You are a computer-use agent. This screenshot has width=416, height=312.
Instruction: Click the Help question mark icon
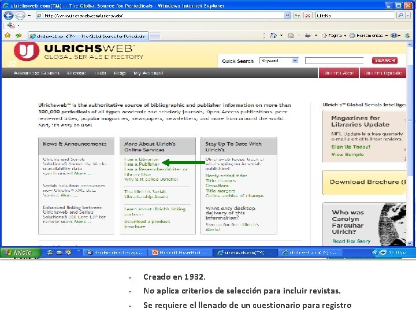395,36
